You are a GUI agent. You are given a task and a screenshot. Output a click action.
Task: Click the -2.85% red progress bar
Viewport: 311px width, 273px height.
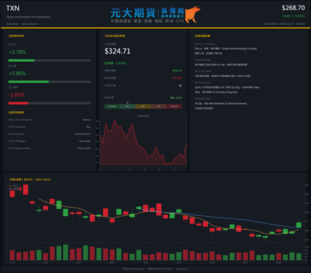coord(49,103)
